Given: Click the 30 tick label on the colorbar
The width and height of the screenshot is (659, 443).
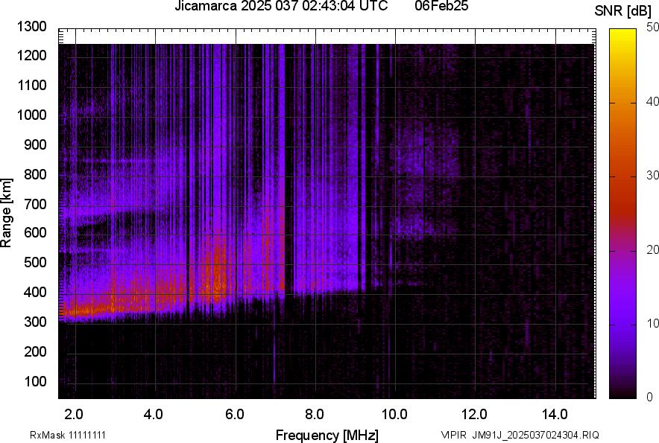Looking at the screenshot, I should click(653, 175).
